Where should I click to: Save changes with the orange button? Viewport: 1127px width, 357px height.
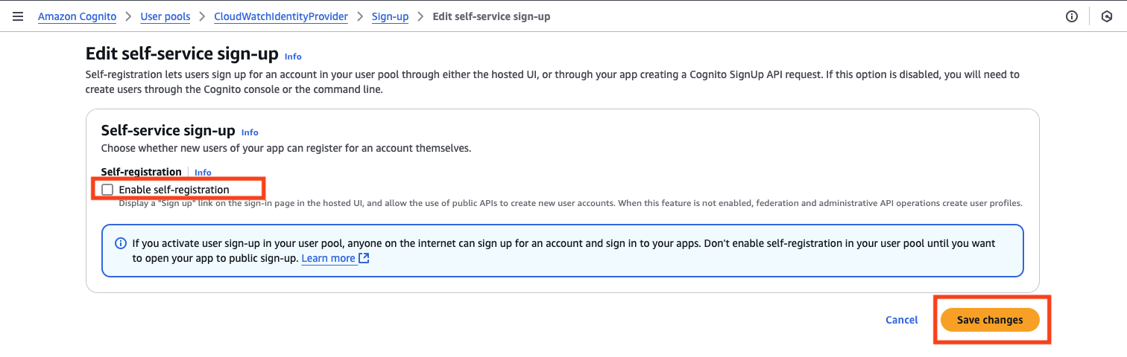pos(989,320)
